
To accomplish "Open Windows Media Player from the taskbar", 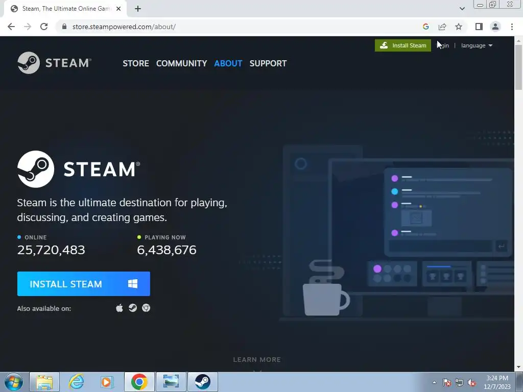I will 107,382.
